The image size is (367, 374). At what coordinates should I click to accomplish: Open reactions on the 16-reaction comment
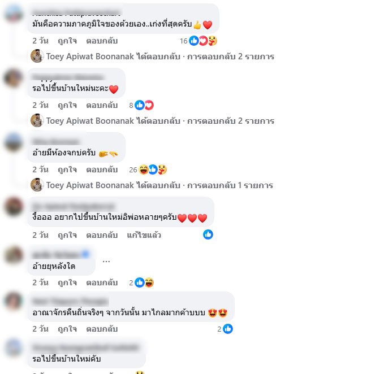198,41
